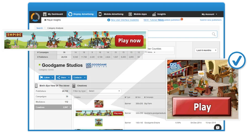Go to Insights tab
Viewport: 248px width, 138px height.
[x=159, y=14]
